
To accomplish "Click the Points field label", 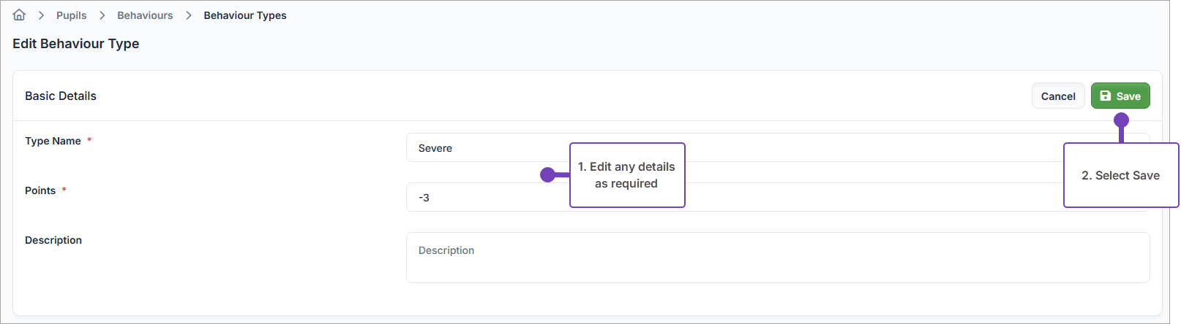I will [40, 190].
